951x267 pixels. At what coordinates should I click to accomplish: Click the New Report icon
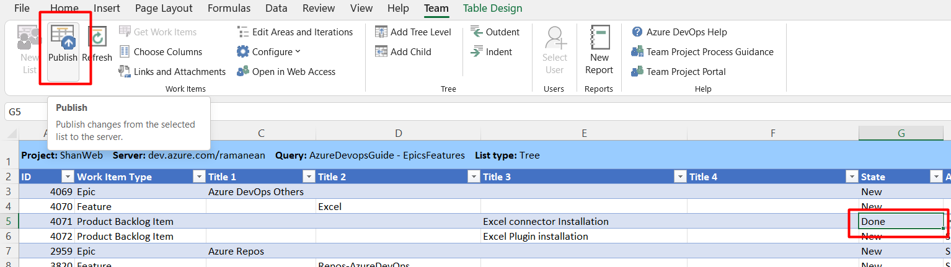click(x=599, y=38)
